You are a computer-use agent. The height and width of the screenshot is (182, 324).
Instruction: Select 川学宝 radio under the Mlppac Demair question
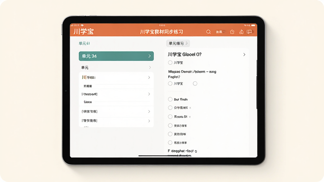(x=170, y=83)
